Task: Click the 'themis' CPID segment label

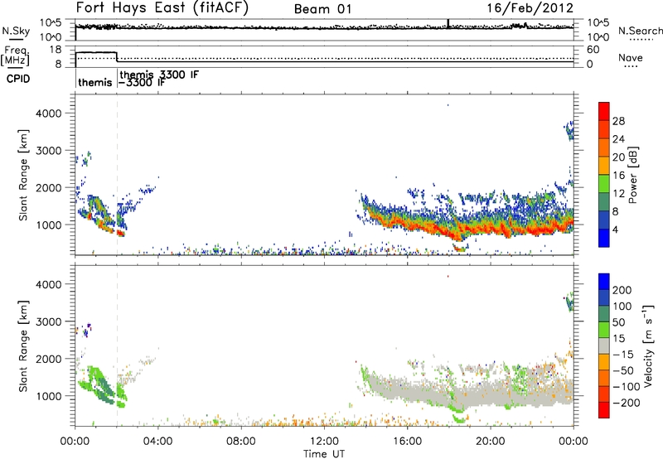Action: (x=95, y=82)
